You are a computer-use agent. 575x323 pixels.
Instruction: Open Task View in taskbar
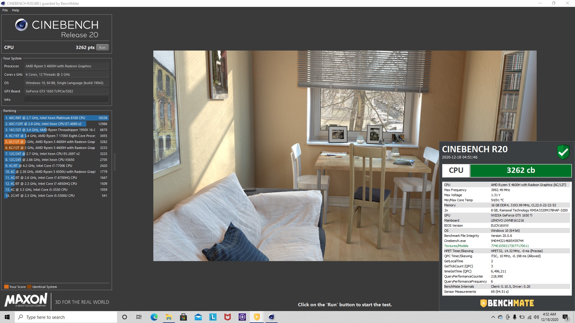tap(139, 317)
